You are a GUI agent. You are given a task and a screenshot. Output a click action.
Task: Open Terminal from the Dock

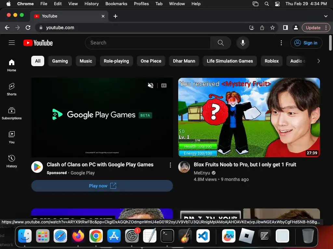(167, 236)
